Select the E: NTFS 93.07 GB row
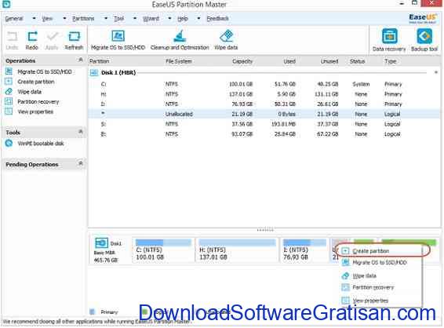This screenshot has width=444, height=328. coord(264,134)
